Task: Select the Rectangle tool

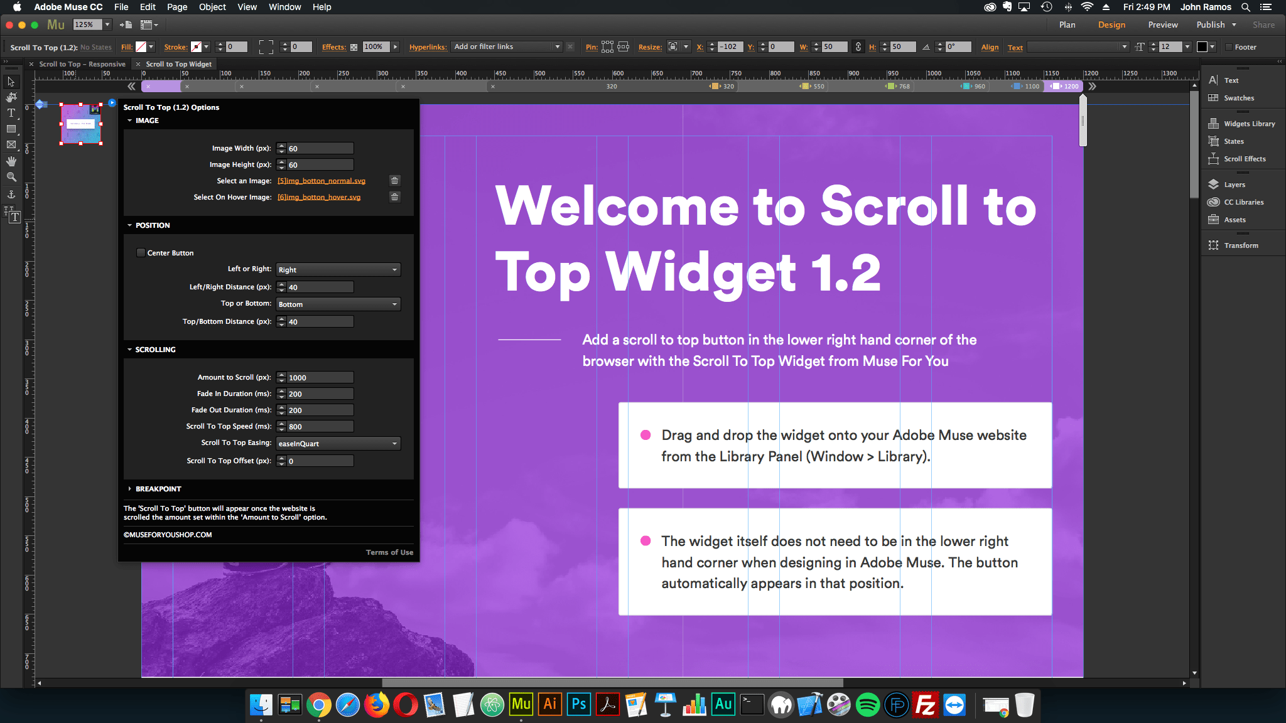Action: 11,129
